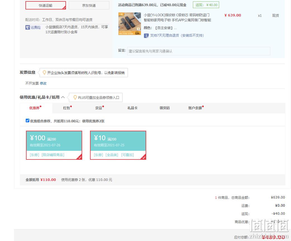This screenshot has width=291, height=241.
Task: Click the lightbulb icon beside PLUS tip
Action: coord(75,97)
